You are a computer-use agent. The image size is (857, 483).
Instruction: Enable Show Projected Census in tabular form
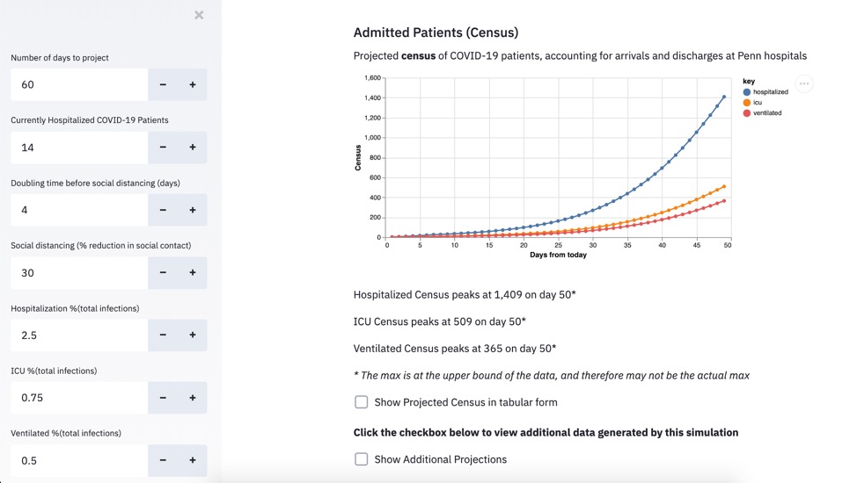coord(362,402)
